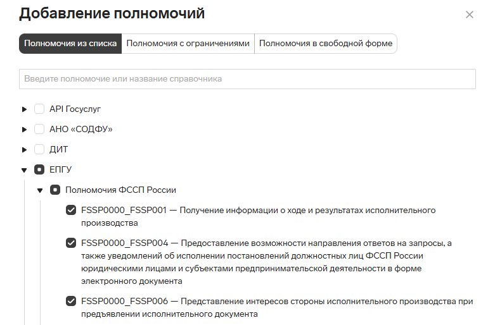The image size is (495, 325).
Task: Close the Добавление полномочий dialog
Action: point(470,15)
